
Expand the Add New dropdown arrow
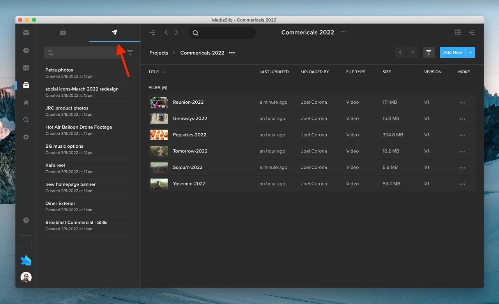471,53
